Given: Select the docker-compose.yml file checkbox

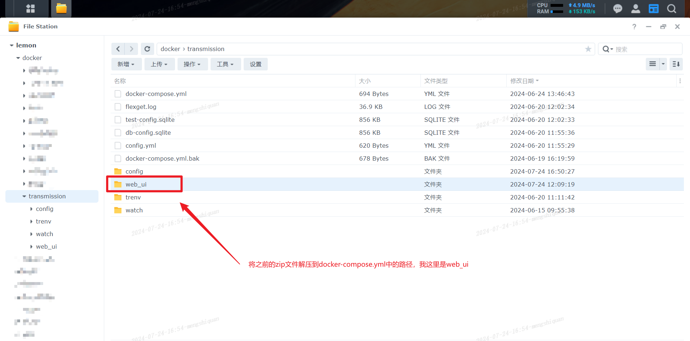Looking at the screenshot, I should click(118, 94).
